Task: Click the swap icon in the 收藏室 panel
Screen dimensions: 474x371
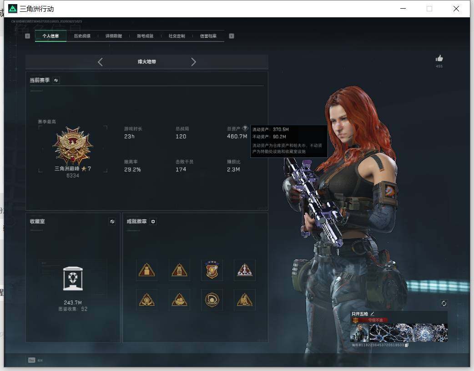Action: [x=112, y=222]
